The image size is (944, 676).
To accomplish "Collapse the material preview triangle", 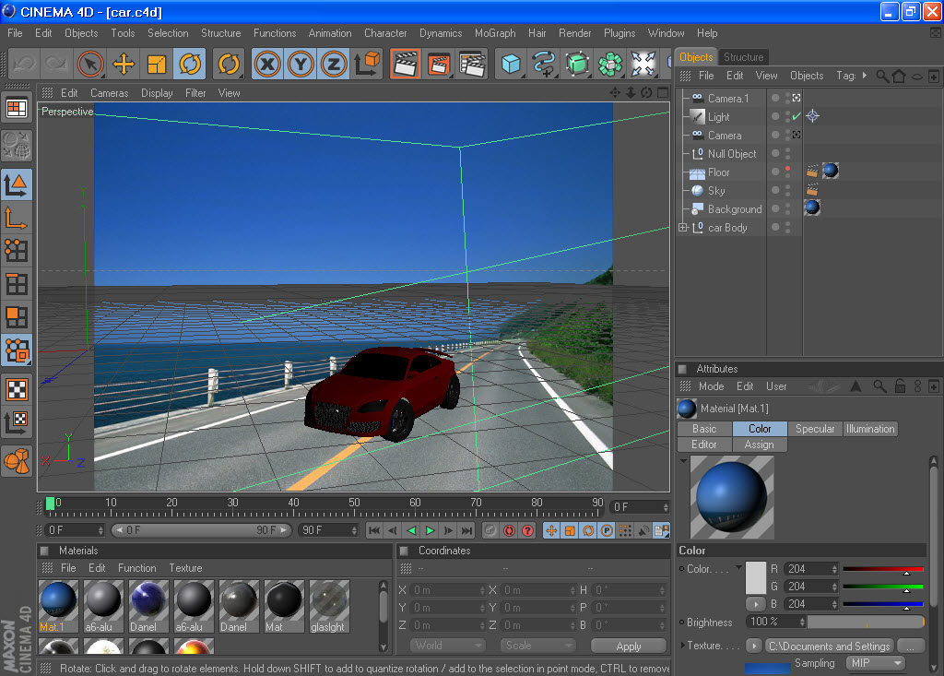I will tap(683, 461).
